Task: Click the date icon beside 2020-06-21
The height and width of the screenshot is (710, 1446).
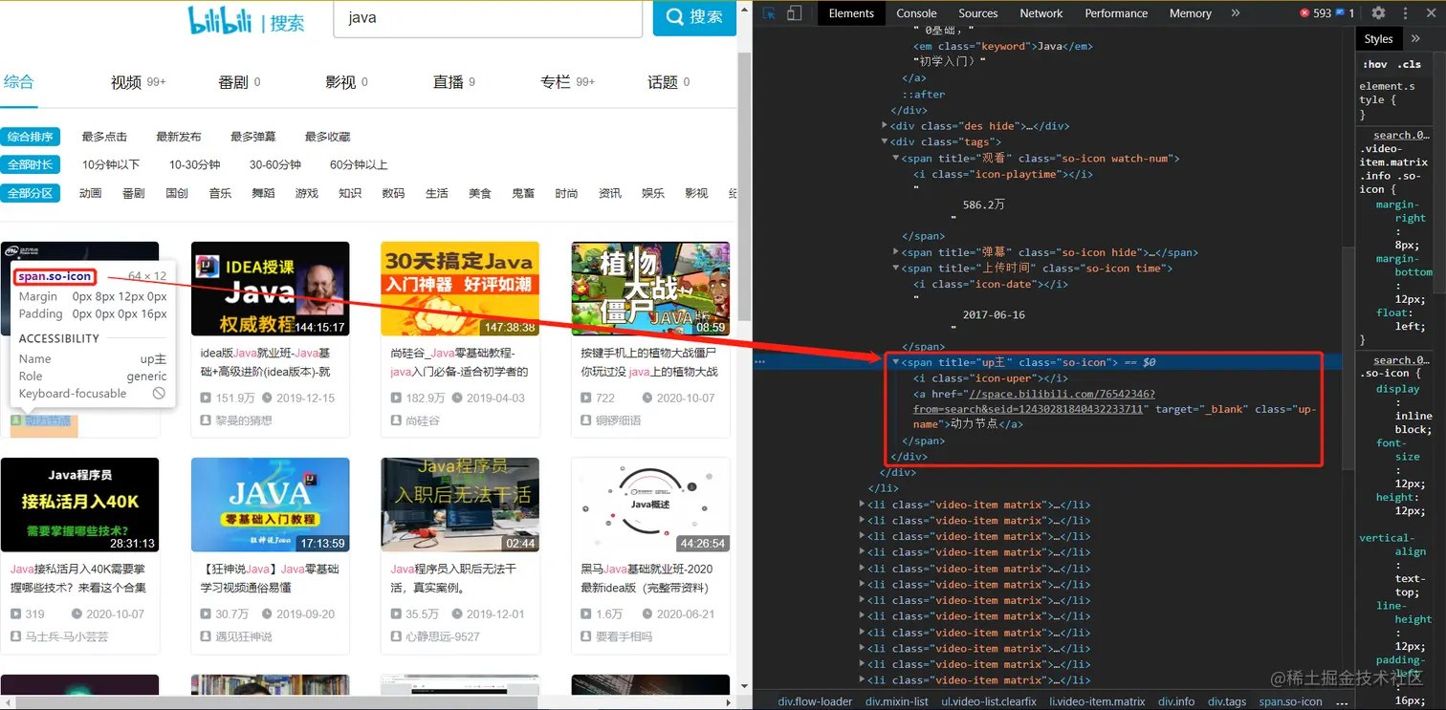Action: [646, 613]
